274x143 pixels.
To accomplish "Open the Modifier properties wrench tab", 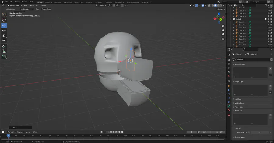I will pos(229,90).
